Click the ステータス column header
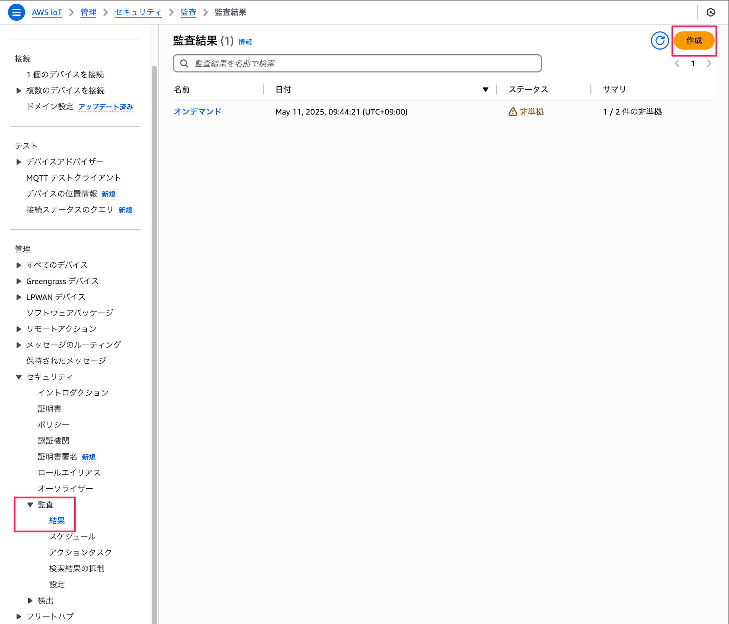This screenshot has width=729, height=624. point(529,90)
